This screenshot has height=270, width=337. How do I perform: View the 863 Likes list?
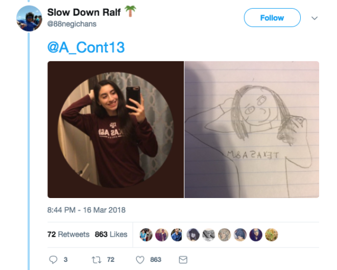pos(111,234)
